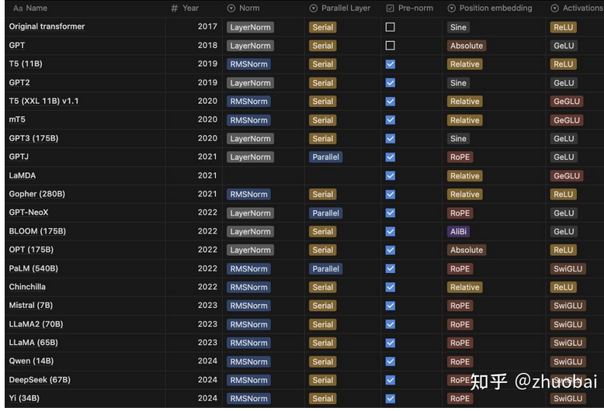The image size is (604, 411).
Task: Click the mT5 name cell
Action: [85, 119]
